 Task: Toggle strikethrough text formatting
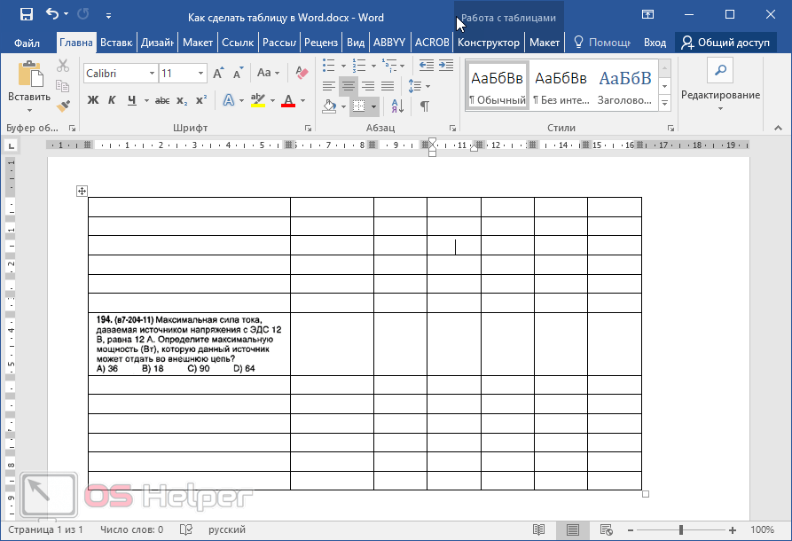[x=161, y=100]
